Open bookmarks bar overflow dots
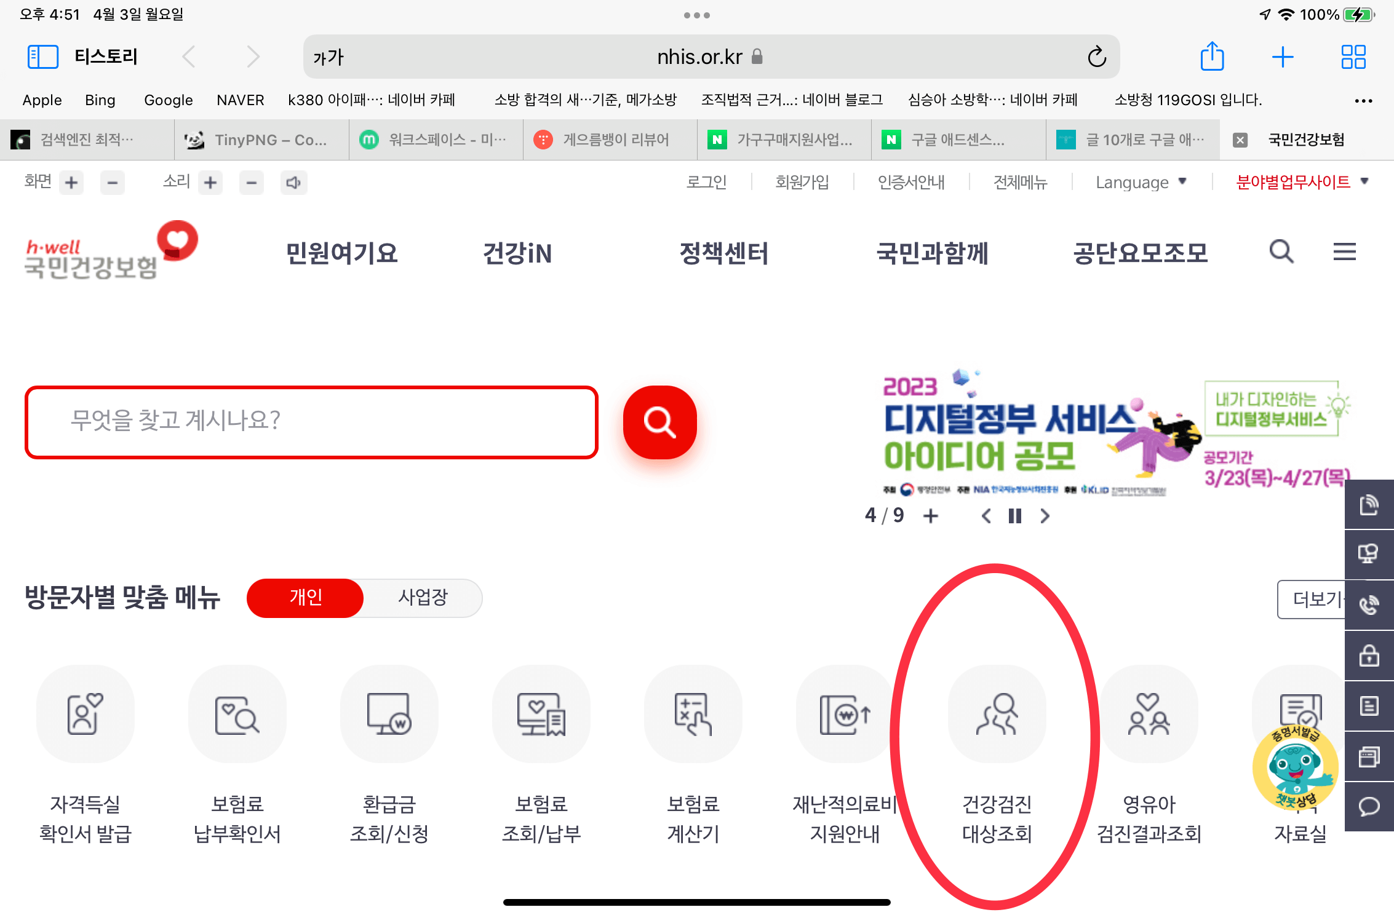1394x915 pixels. click(x=1363, y=100)
